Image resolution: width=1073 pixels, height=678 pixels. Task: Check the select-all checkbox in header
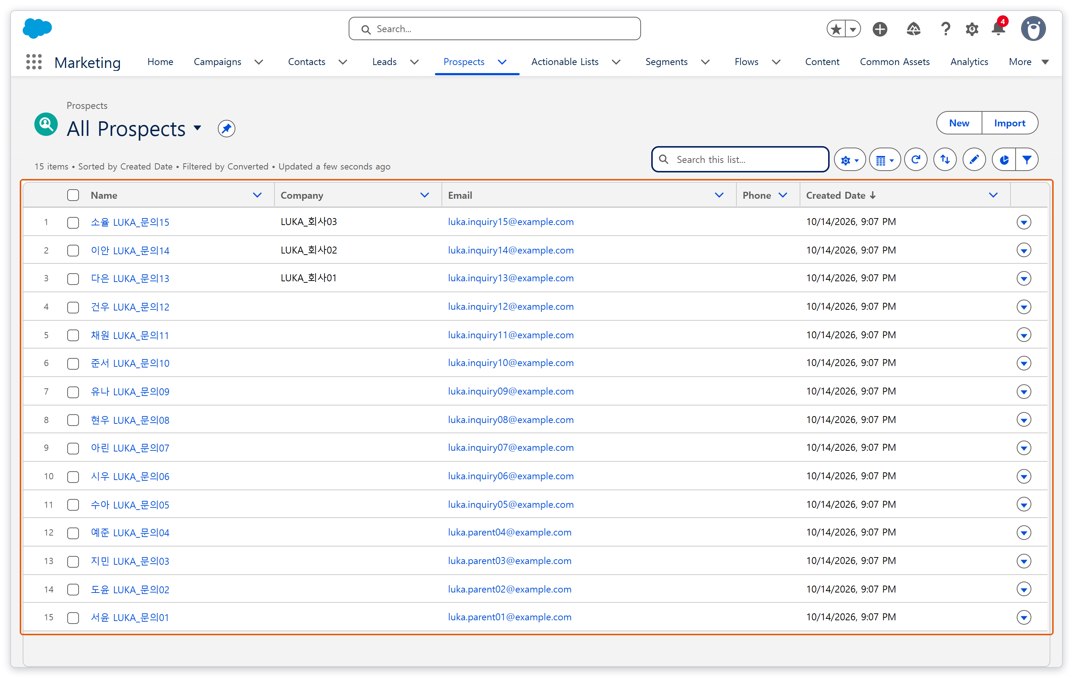click(x=73, y=195)
